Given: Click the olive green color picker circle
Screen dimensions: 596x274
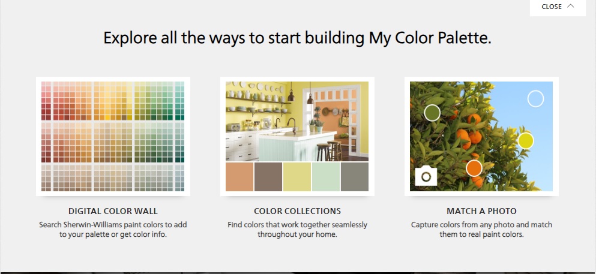Looking at the screenshot, I should point(432,113).
